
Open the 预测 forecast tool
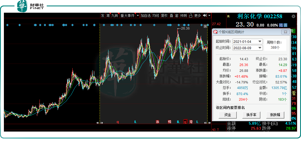pos(184,16)
